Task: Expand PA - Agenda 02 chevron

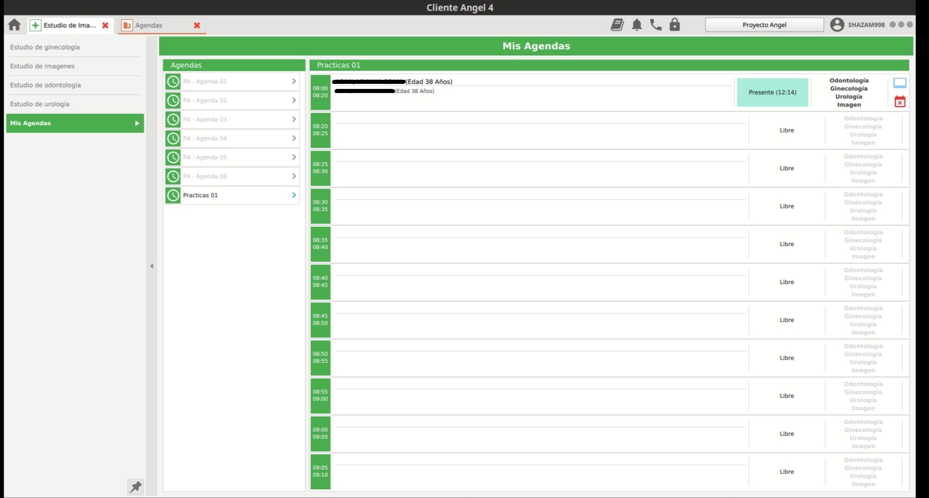Action: 294,100
